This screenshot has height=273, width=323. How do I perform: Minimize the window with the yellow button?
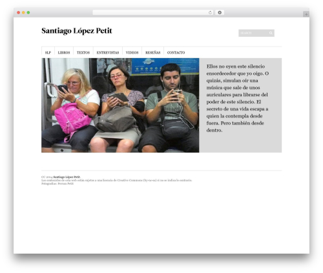[x=23, y=13]
